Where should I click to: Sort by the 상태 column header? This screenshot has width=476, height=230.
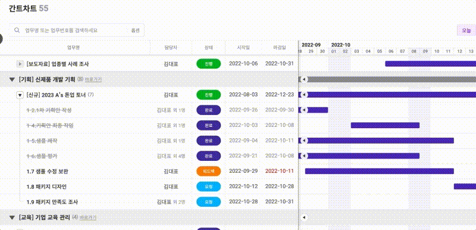(x=209, y=48)
